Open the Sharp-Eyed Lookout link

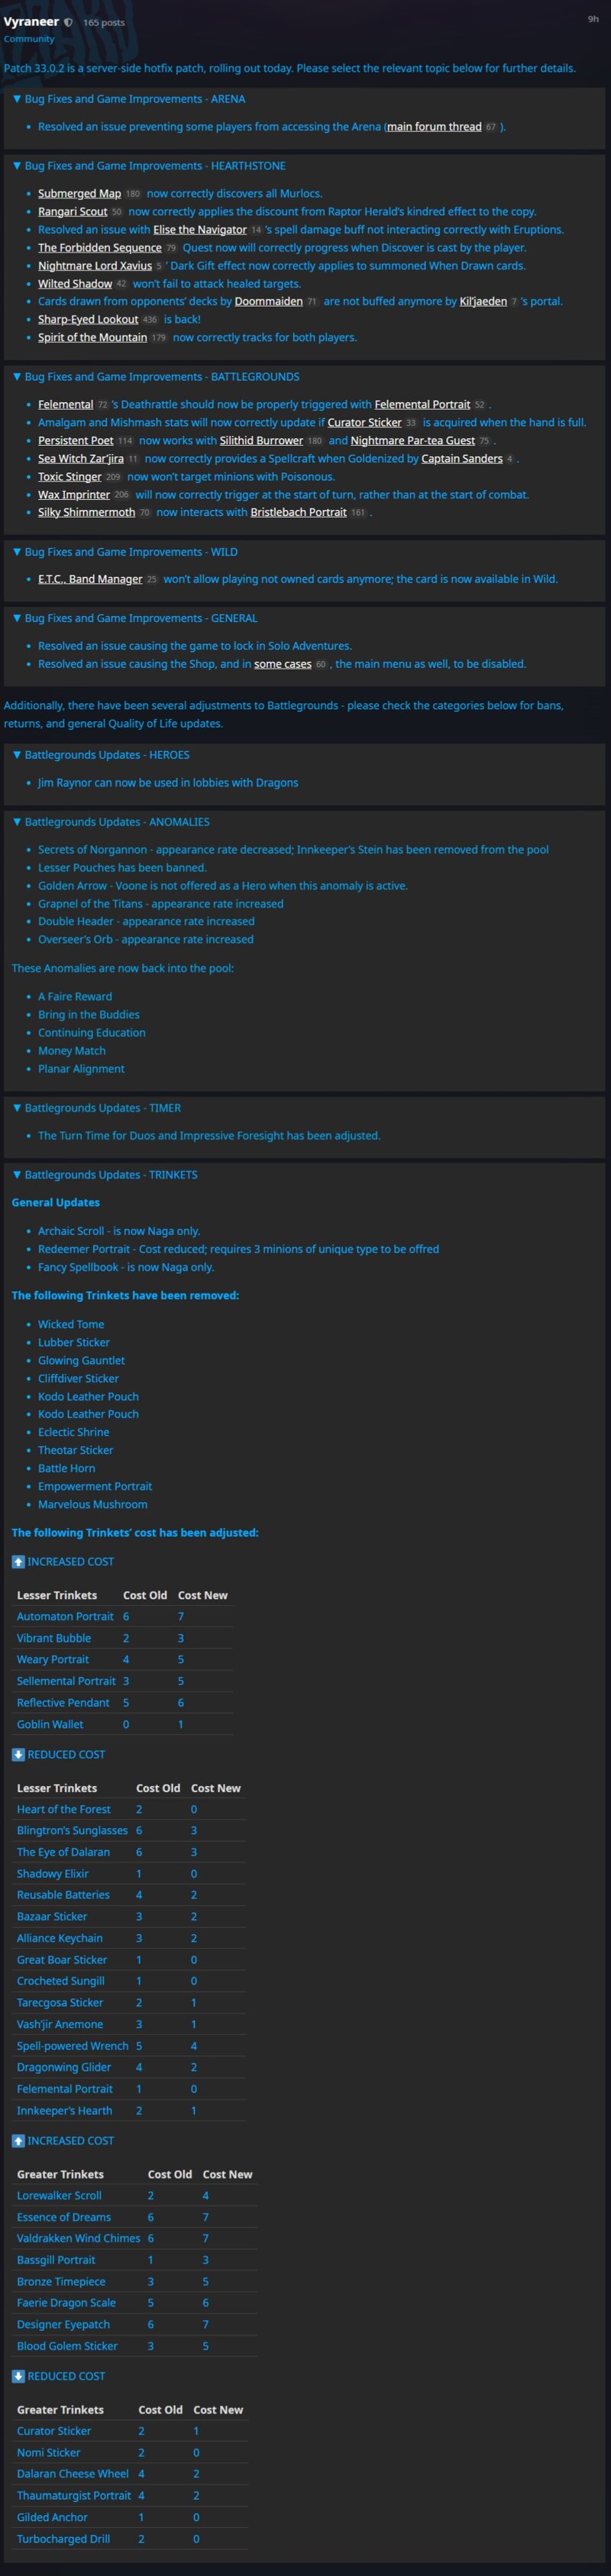pos(88,320)
